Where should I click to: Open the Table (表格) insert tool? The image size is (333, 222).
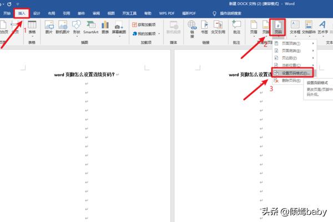32,28
